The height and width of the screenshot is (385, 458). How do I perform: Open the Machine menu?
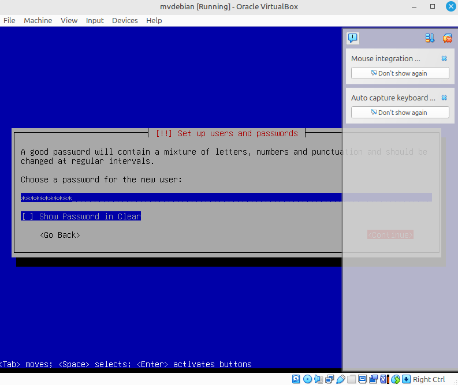click(38, 20)
